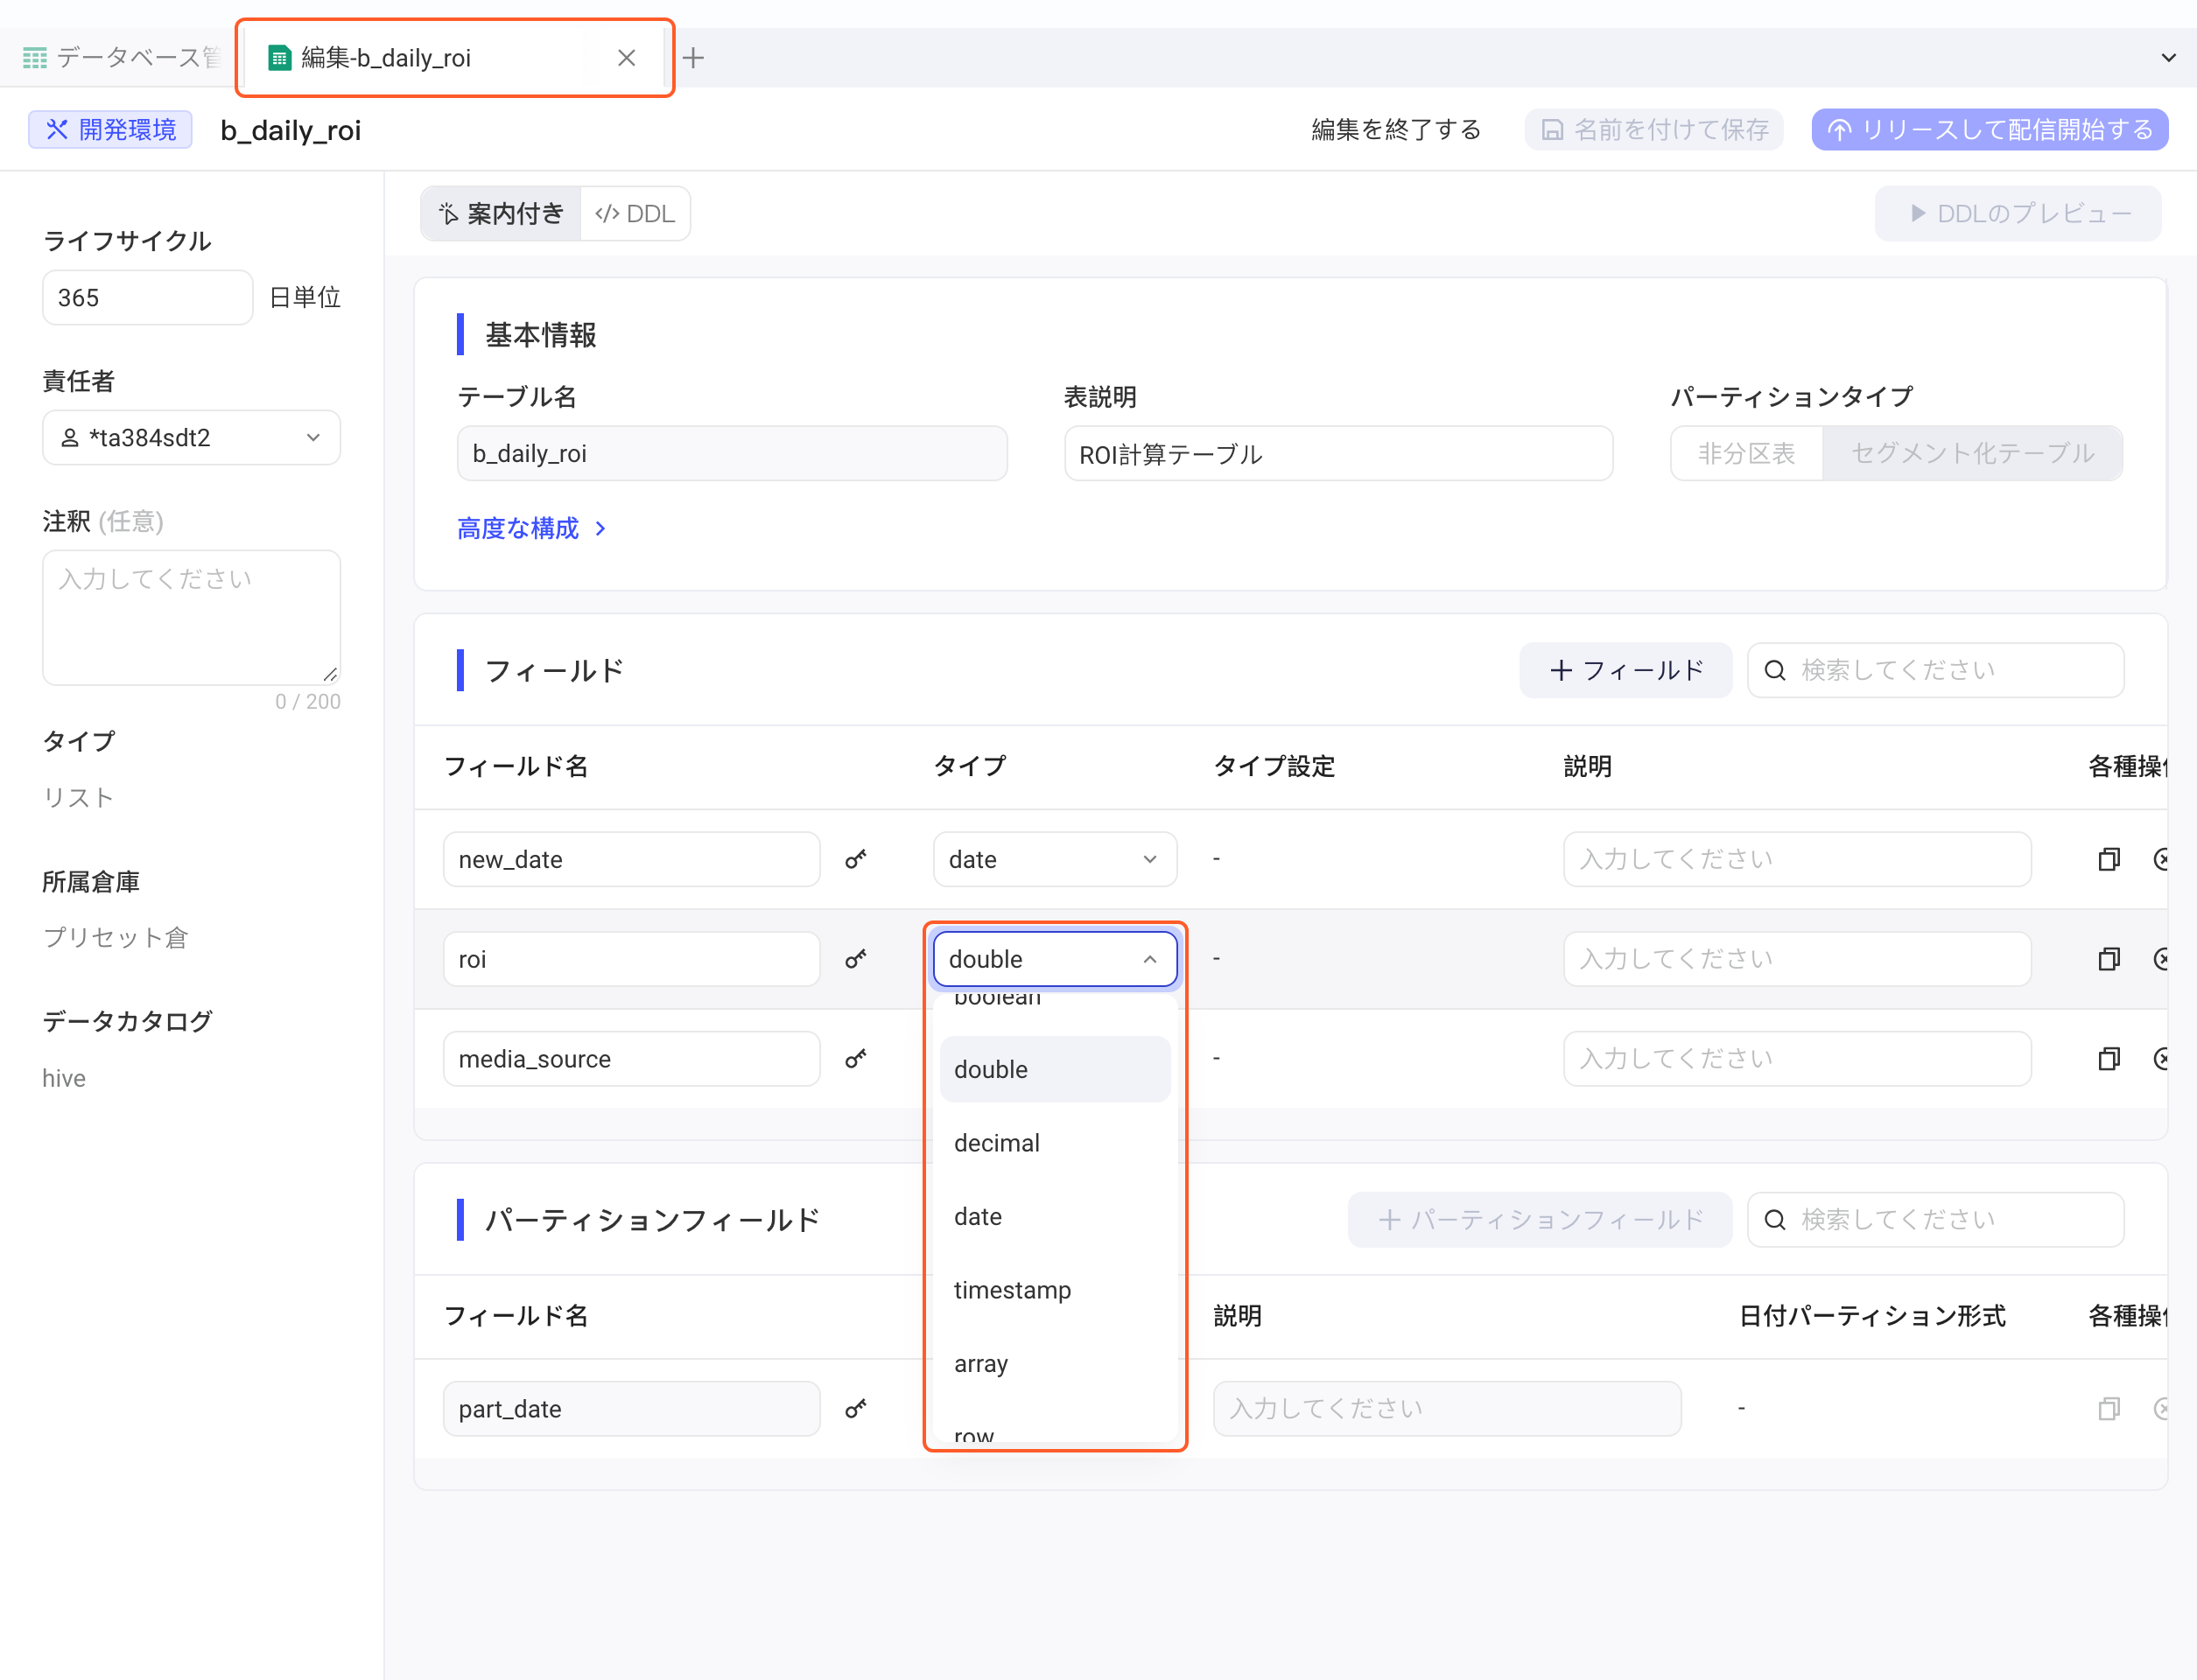The width and height of the screenshot is (2197, 1680).
Task: Switch to データベース管理 tab
Action: pos(120,58)
